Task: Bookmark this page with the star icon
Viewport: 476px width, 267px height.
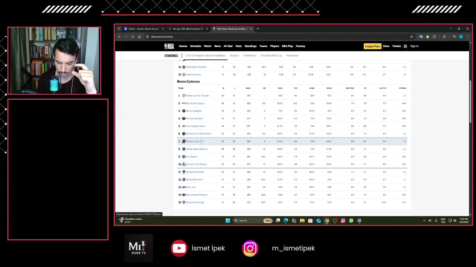Action: pos(411,37)
